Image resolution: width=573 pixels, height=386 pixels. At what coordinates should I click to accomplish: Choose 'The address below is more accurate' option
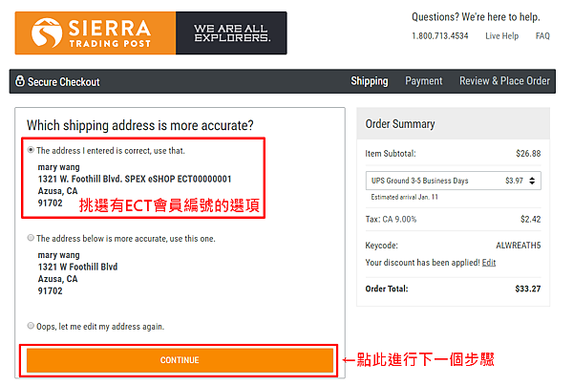click(x=31, y=238)
